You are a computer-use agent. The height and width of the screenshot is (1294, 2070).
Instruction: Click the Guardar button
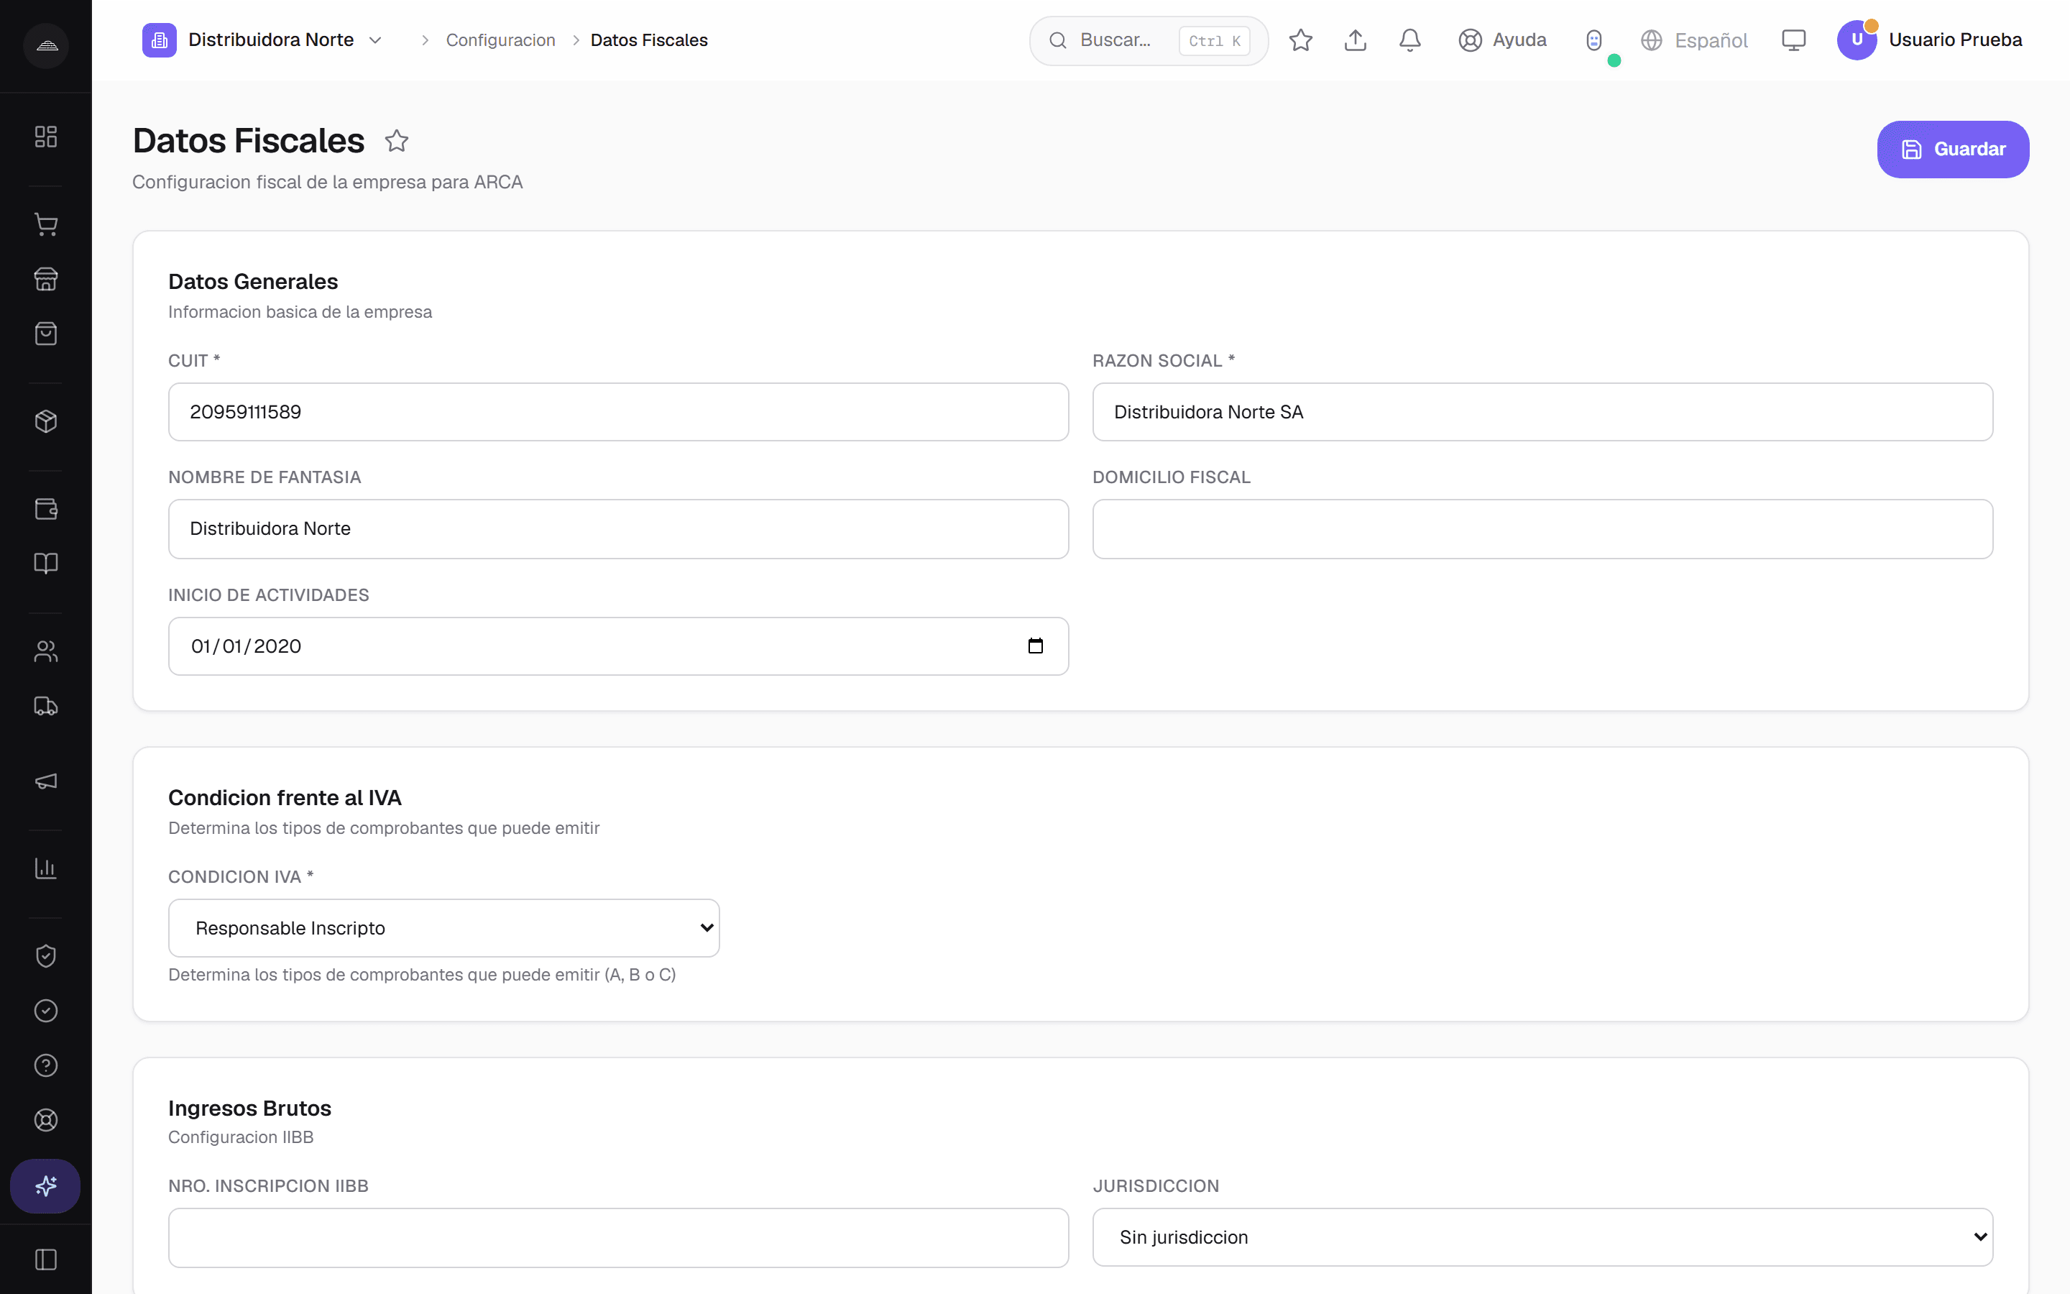(x=1953, y=150)
